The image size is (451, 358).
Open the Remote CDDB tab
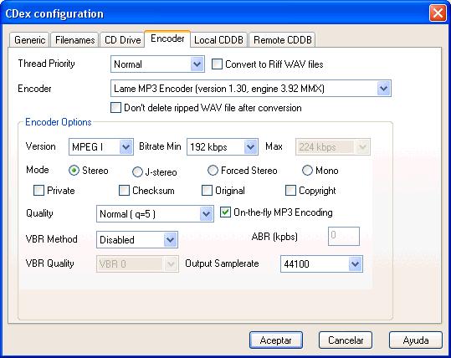coord(282,39)
